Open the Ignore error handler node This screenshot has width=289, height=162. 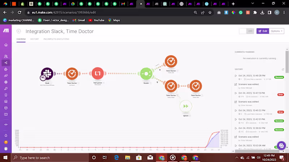(186, 106)
